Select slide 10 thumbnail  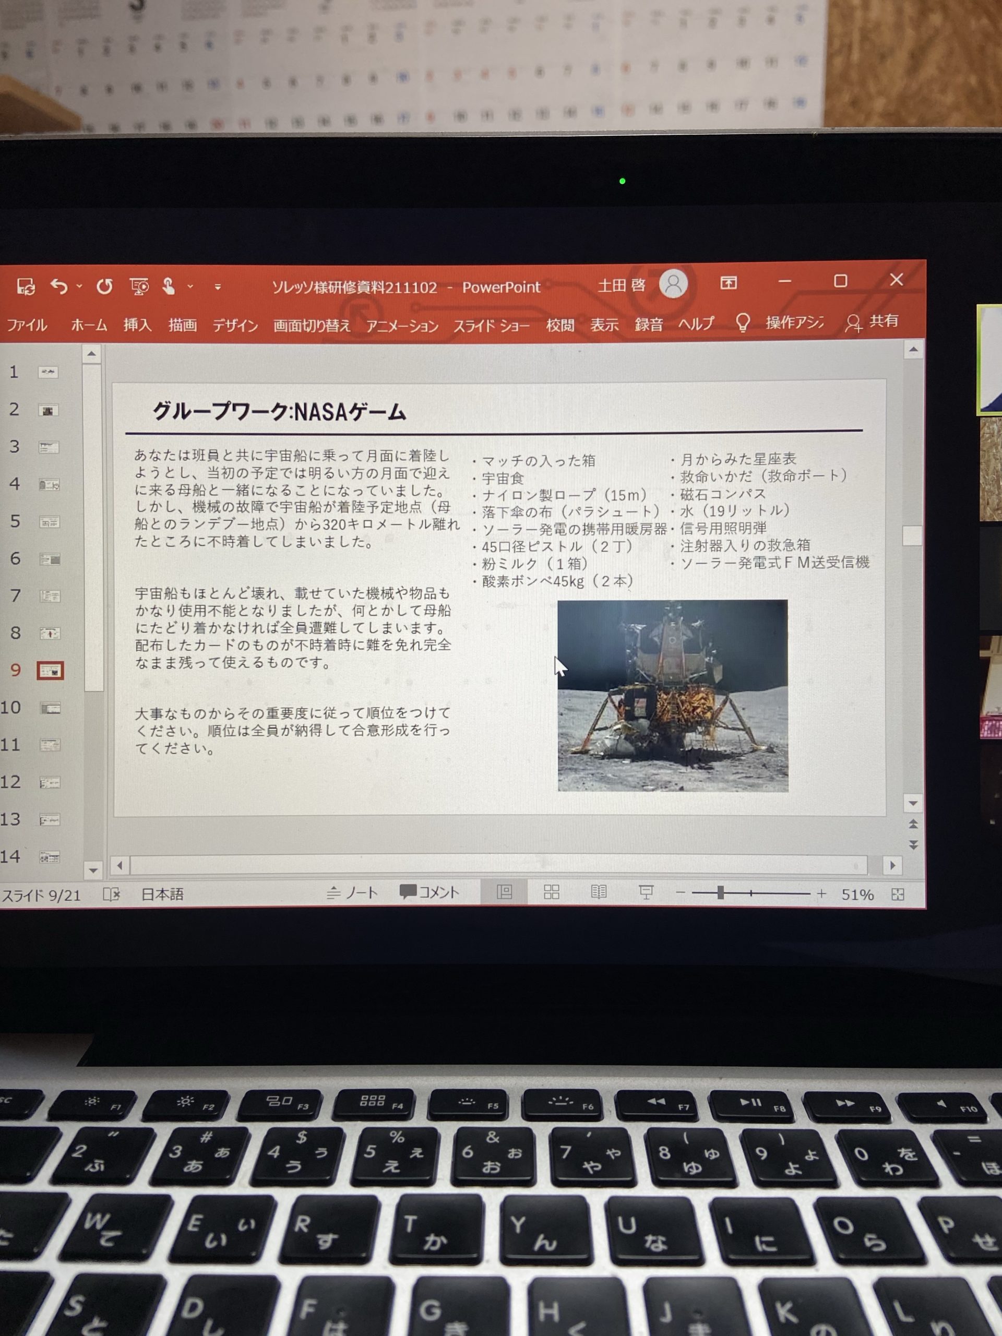50,708
